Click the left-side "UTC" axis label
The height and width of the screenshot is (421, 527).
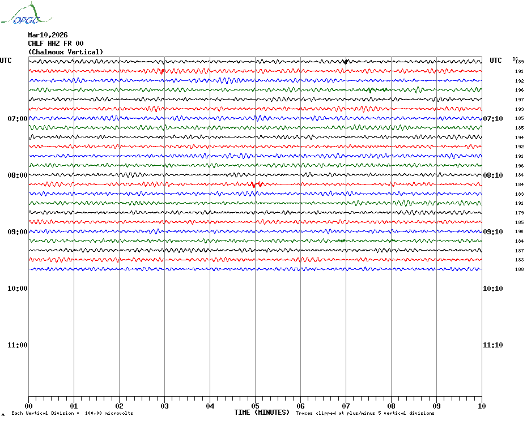tap(6, 61)
